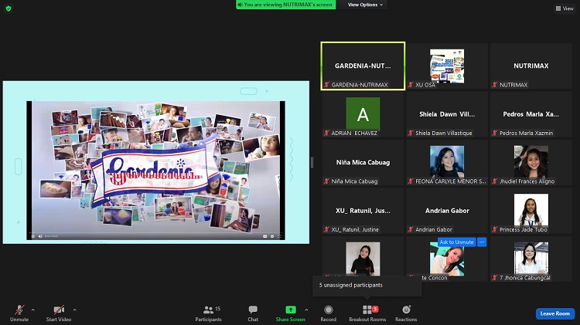Select the GARDENIA-NUTRIMAX participant tile

tap(363, 66)
